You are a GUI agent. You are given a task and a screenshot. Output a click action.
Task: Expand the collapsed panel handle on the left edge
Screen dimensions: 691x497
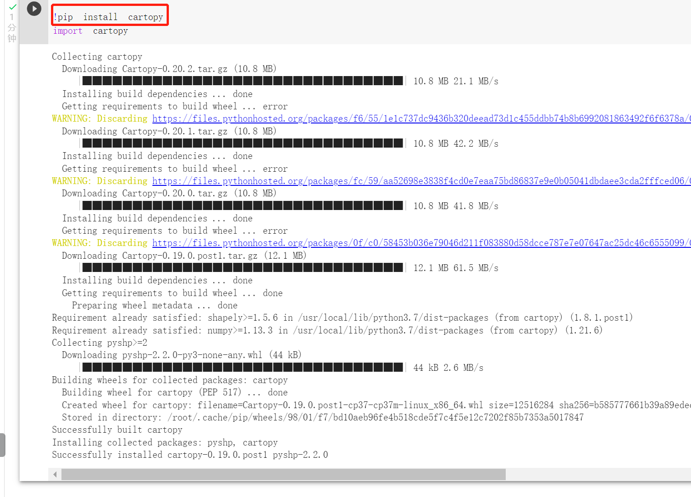pyautogui.click(x=2, y=445)
